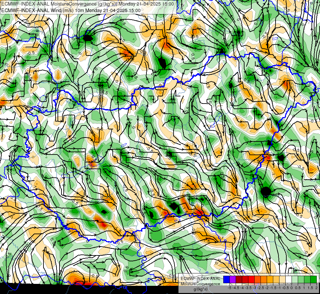Choose the light orange swatch between -1.5 and -1
The width and height of the screenshot is (320, 294).
tap(276, 279)
